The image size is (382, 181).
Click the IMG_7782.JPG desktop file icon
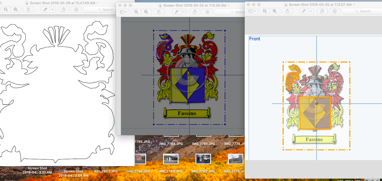click(203, 159)
